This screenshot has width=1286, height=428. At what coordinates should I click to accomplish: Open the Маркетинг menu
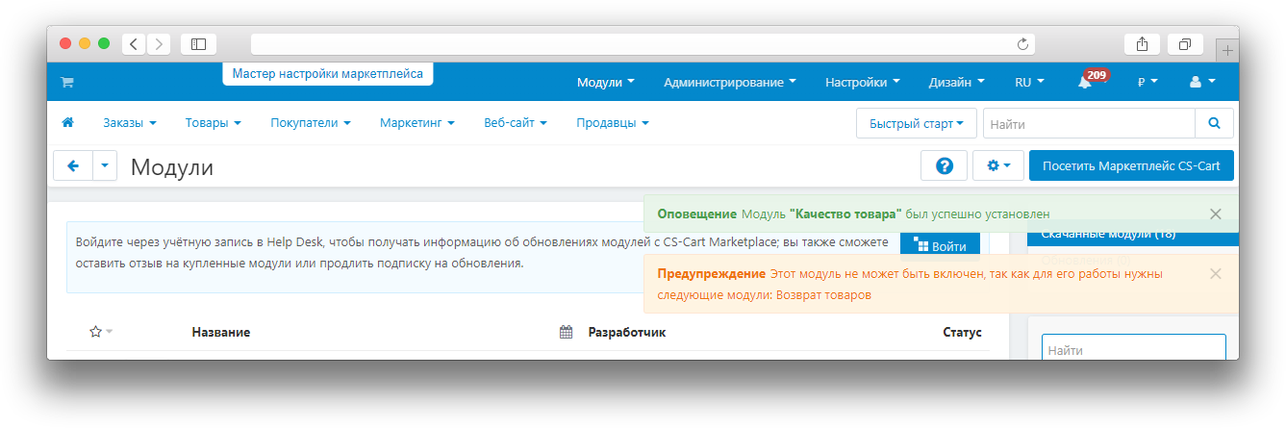point(416,123)
